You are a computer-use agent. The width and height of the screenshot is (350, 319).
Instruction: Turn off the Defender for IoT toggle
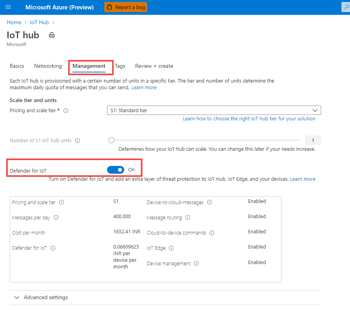pyautogui.click(x=116, y=170)
